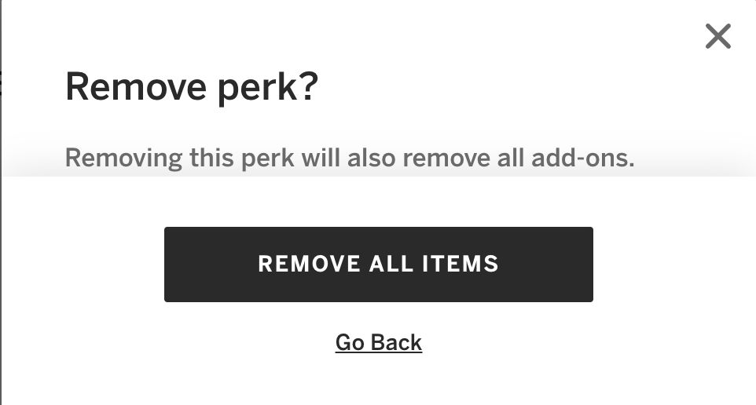Cancel removal via Go Back
Viewport: 756px width, 405px height.
[x=379, y=342]
